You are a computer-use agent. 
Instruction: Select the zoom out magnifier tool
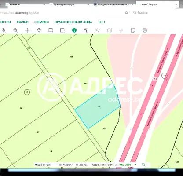[x=15, y=30]
